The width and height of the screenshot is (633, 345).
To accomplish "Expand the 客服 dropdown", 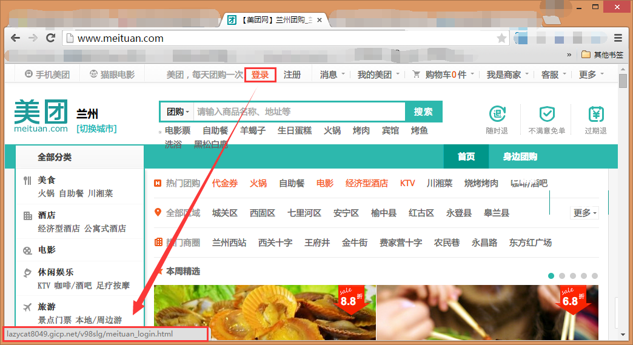I will [554, 75].
